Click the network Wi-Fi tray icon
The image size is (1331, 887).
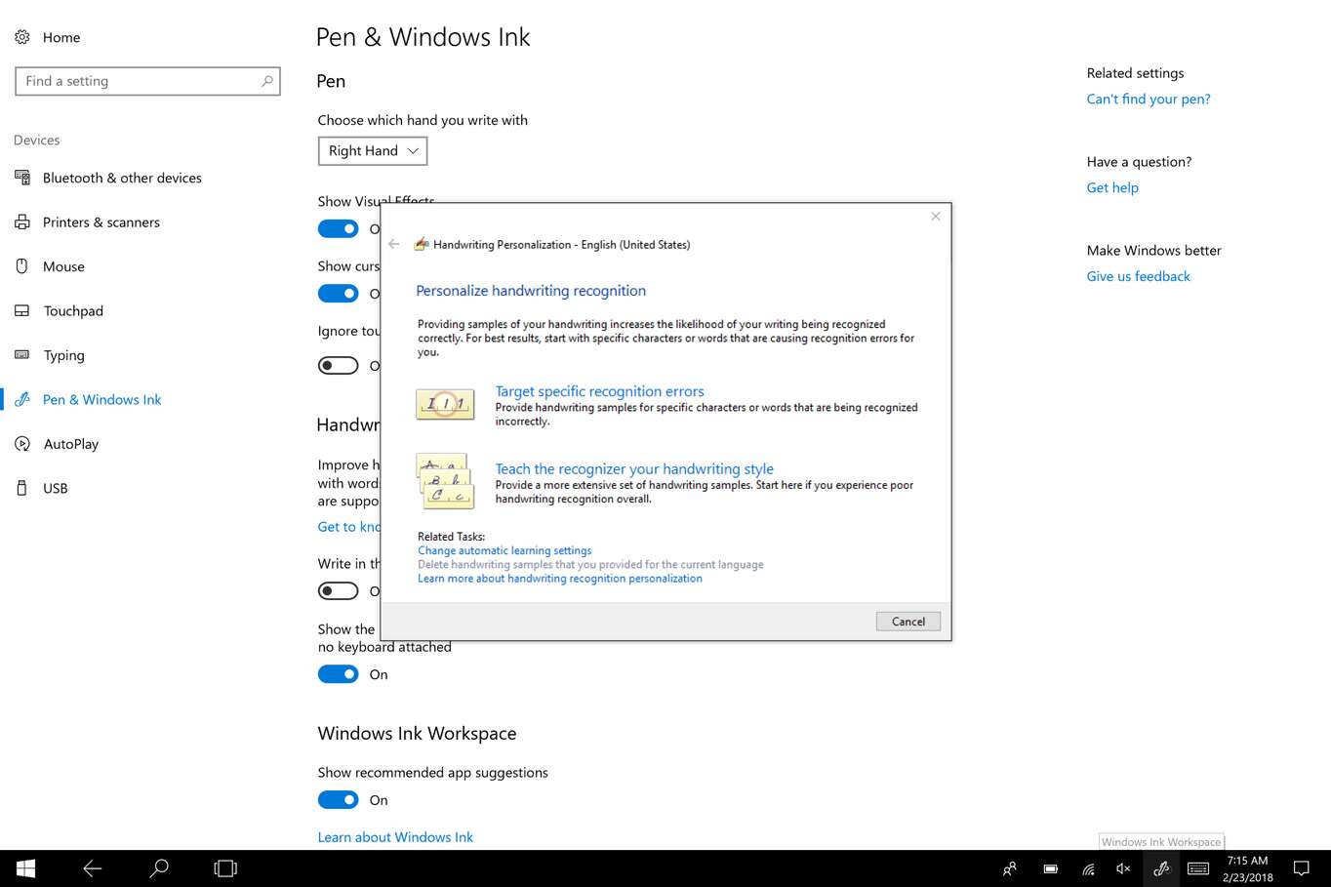click(1088, 868)
